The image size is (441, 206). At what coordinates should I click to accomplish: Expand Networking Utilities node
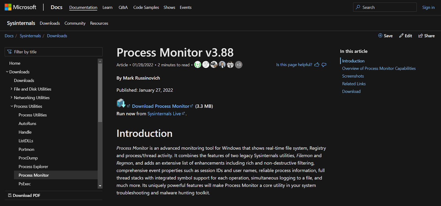coord(12,97)
